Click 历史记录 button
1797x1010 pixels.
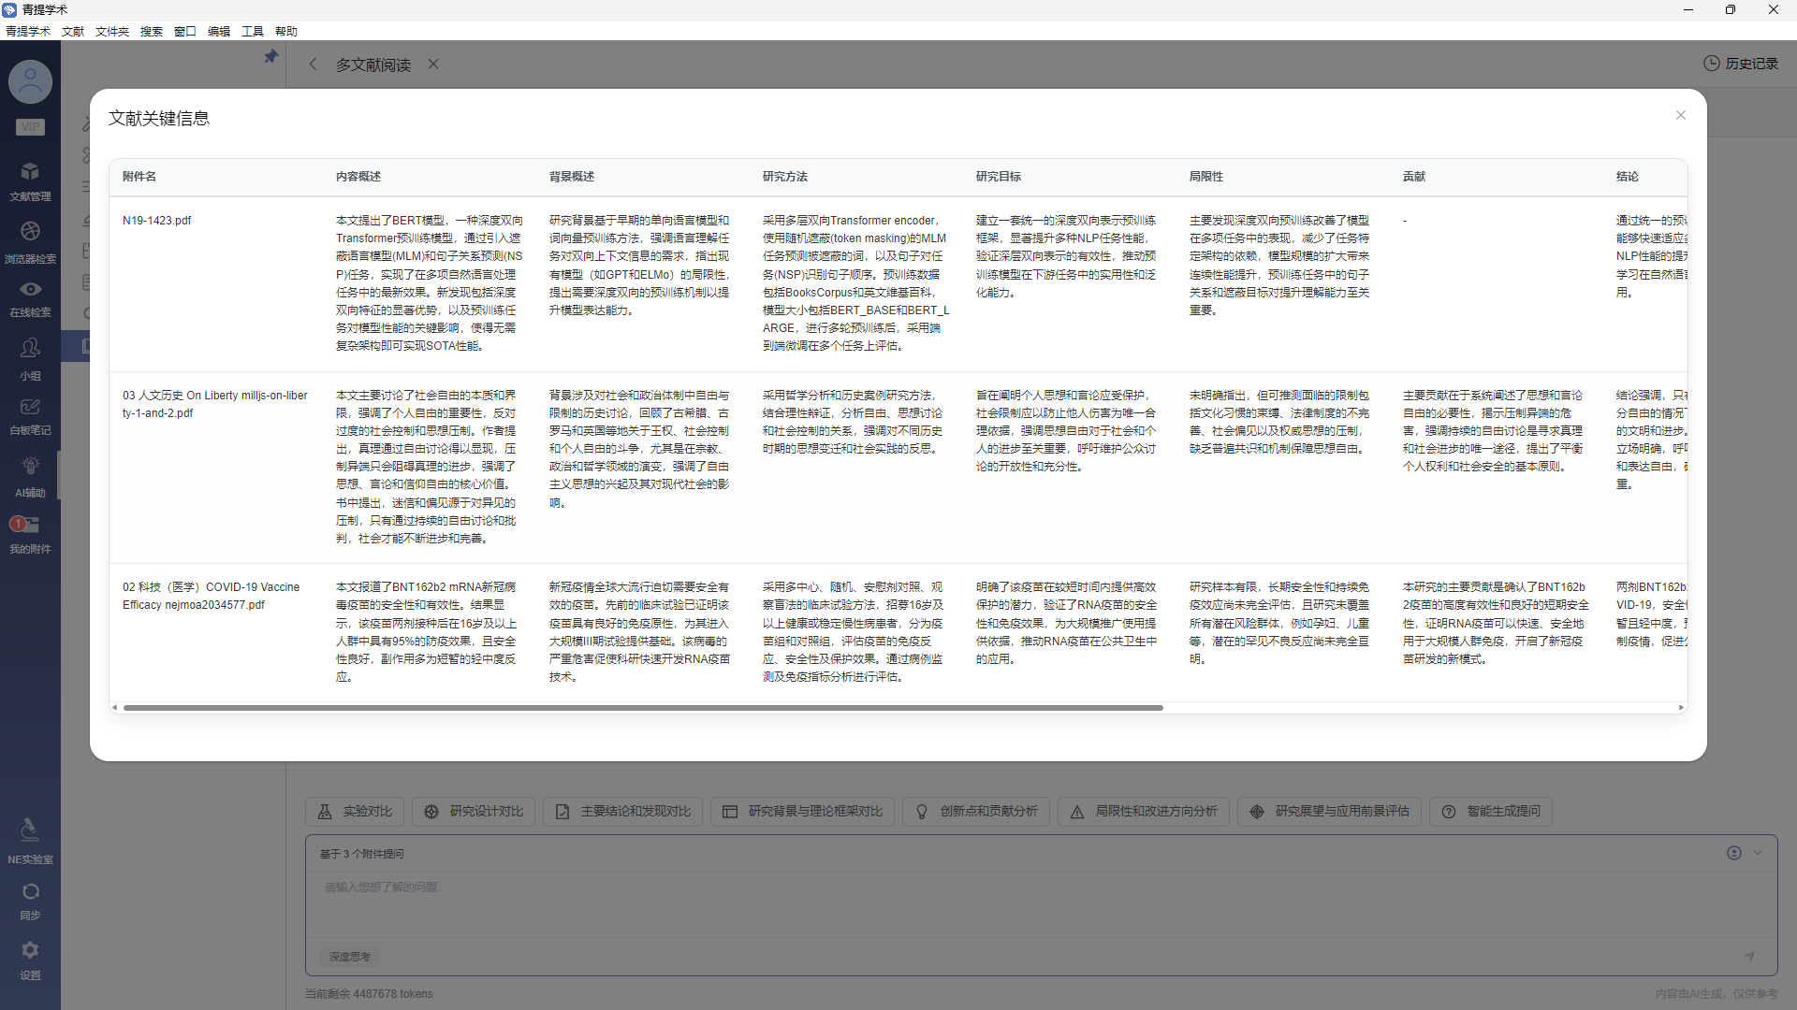(1740, 64)
